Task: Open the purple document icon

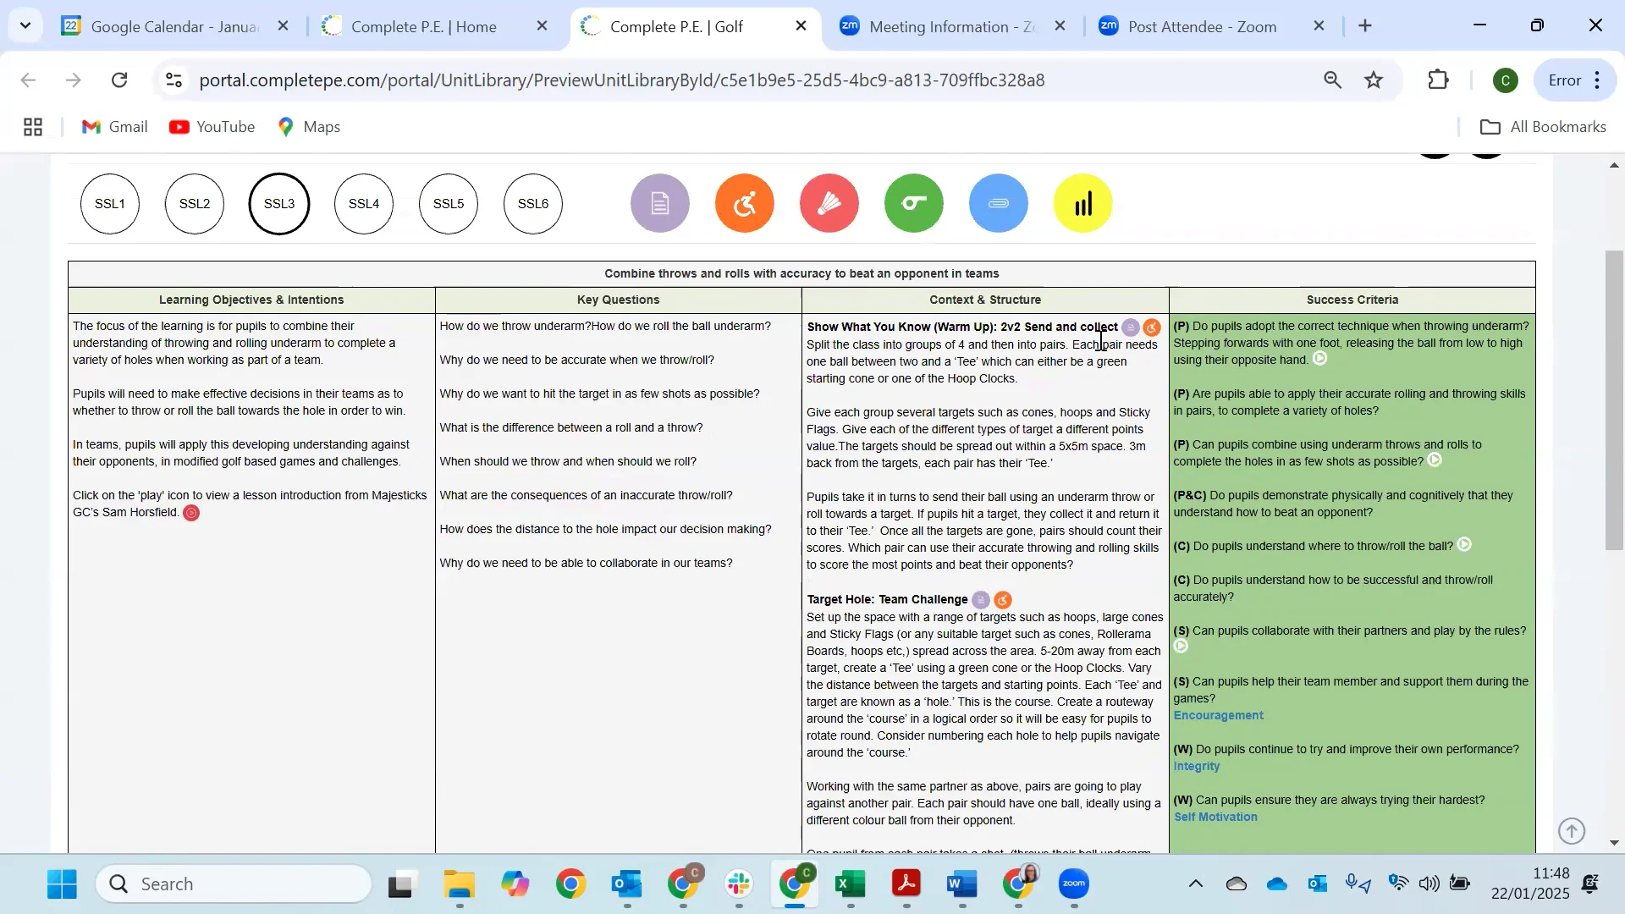Action: click(659, 203)
